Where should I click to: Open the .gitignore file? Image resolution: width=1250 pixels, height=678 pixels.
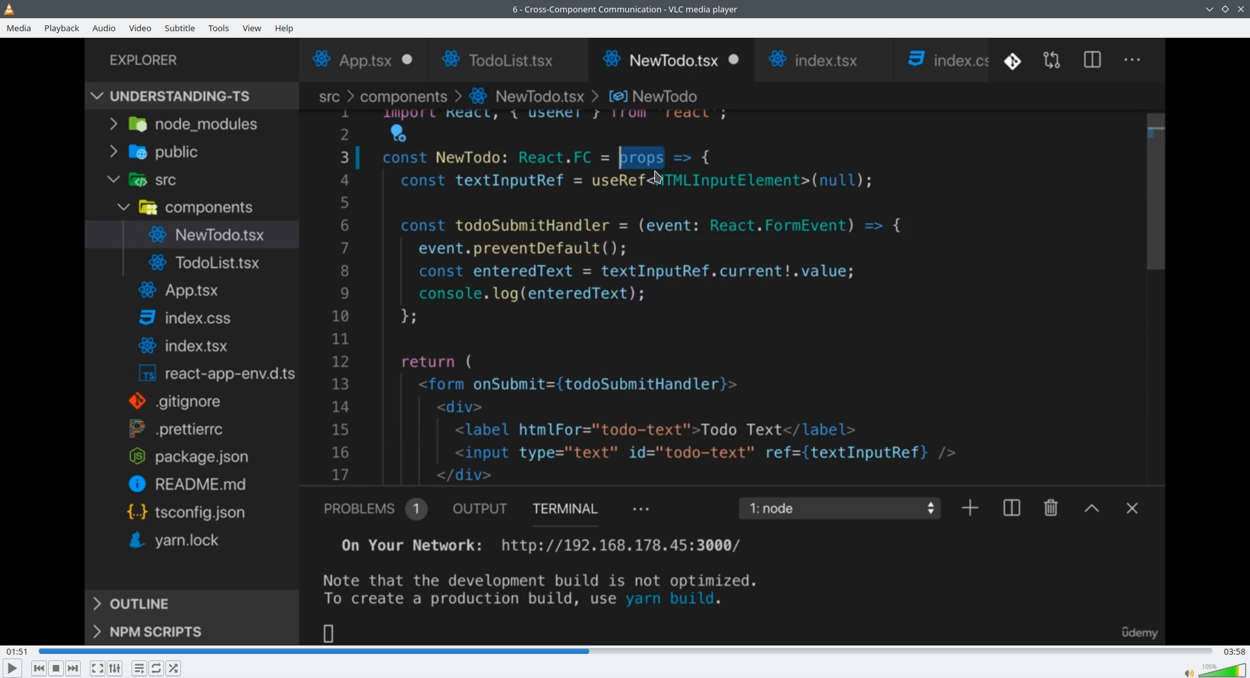[191, 402]
